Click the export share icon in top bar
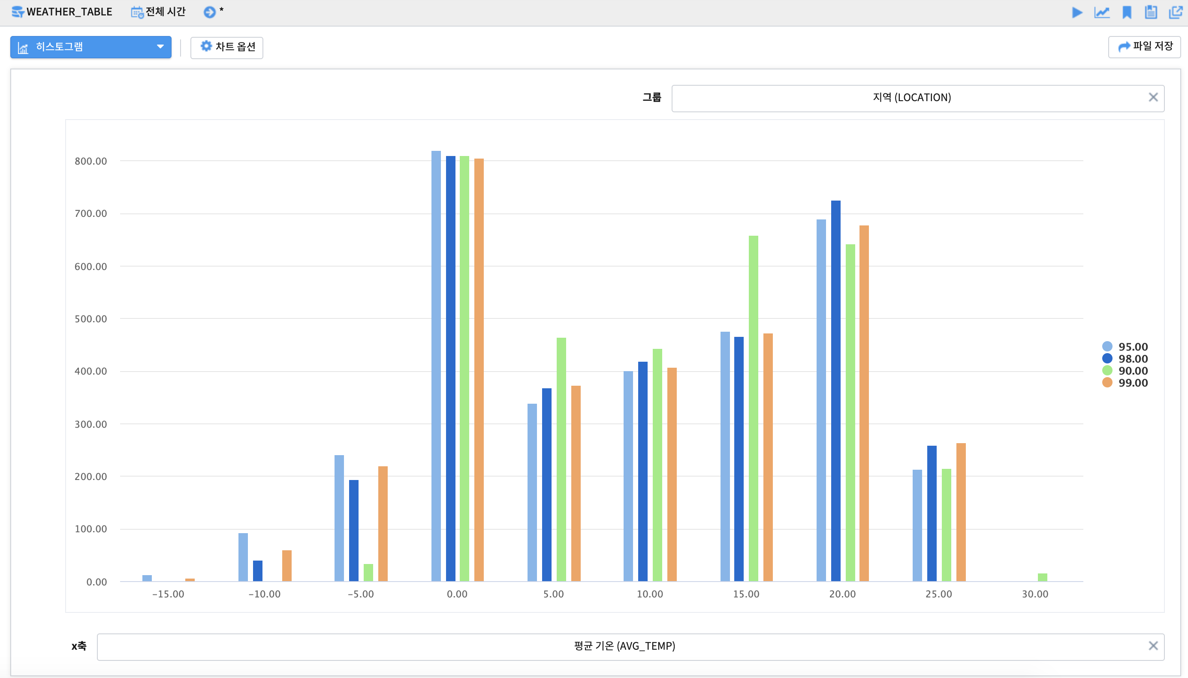Image resolution: width=1188 pixels, height=678 pixels. click(1176, 12)
